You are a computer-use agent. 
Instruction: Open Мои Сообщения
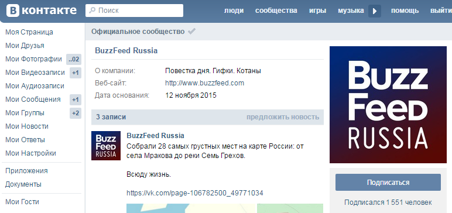coord(33,99)
